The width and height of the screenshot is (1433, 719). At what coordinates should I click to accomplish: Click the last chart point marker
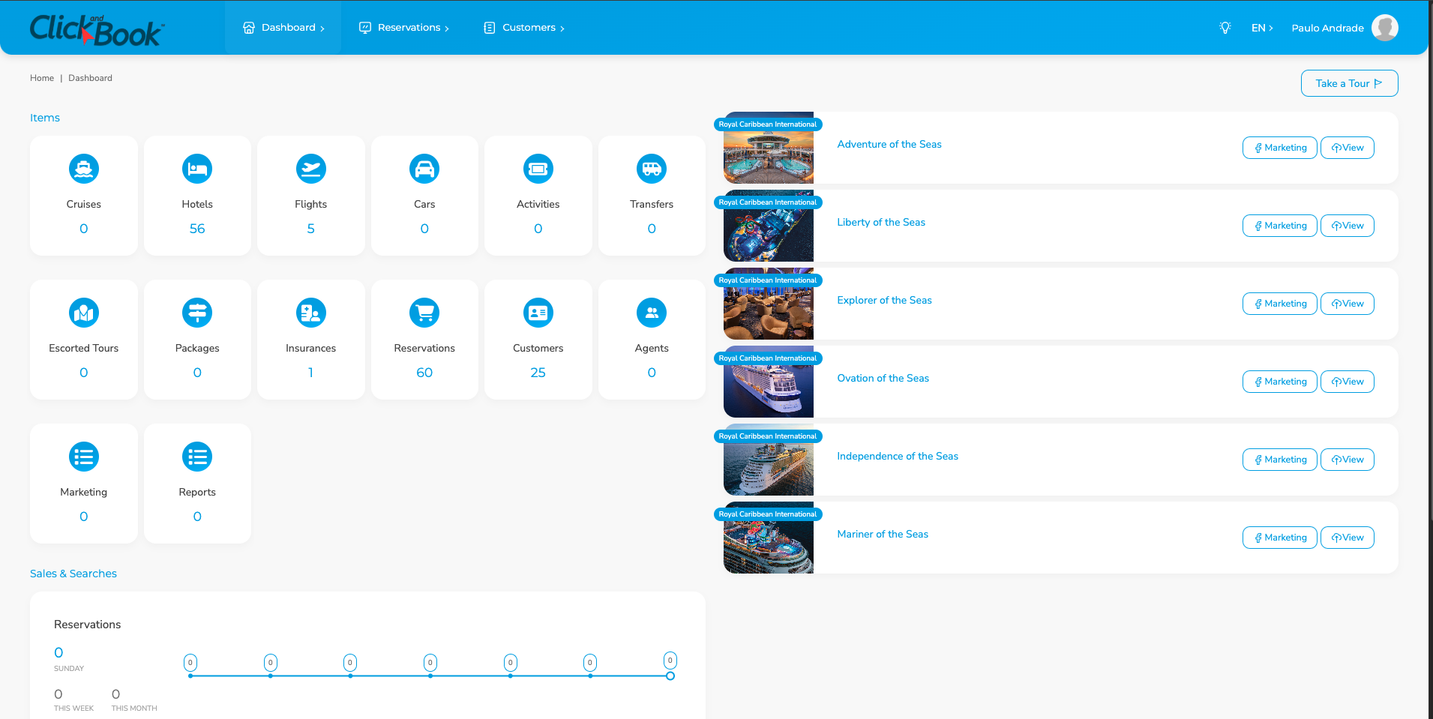click(670, 676)
